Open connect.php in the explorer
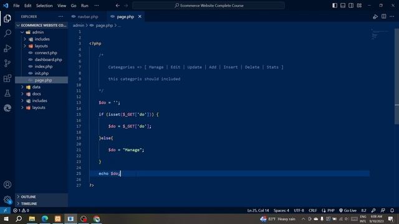This screenshot has height=224, width=399. (42, 53)
